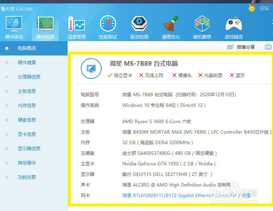Click title 微星 MS-7B89 台式电脑
273x211 pixels.
144,63
